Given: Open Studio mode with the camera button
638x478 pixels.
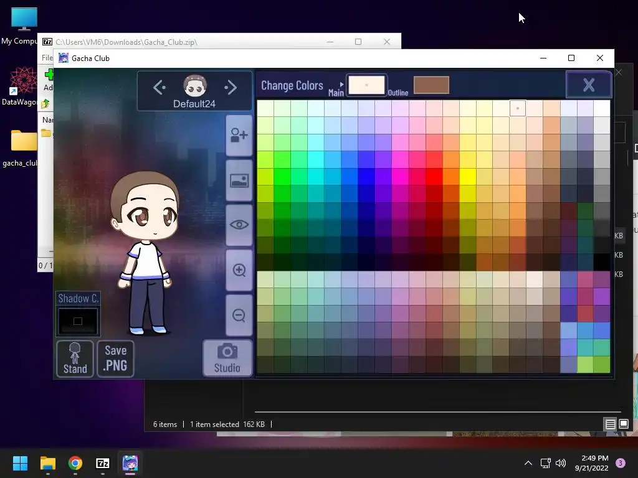Looking at the screenshot, I should (227, 358).
